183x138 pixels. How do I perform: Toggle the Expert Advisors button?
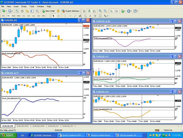point(71,11)
